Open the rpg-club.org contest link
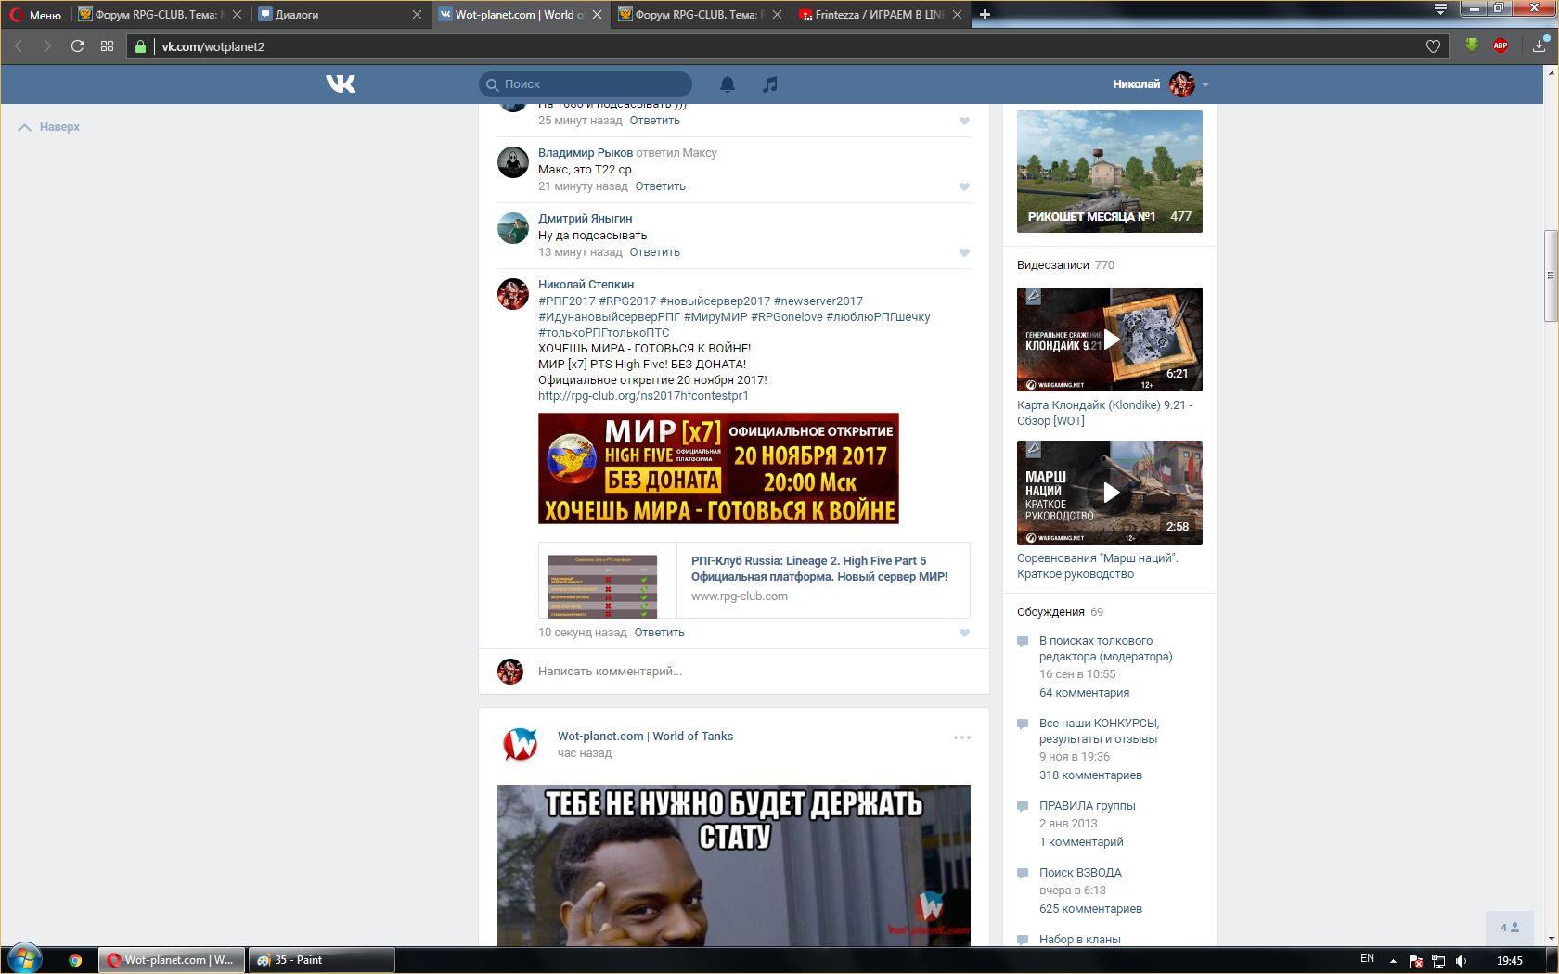Screen dimensions: 1559x974 click(x=643, y=396)
